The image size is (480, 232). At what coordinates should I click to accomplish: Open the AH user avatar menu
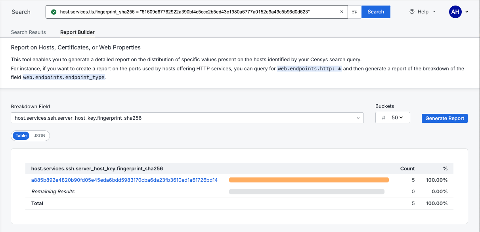pyautogui.click(x=455, y=12)
